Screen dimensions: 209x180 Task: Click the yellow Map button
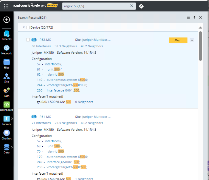coord(178,40)
